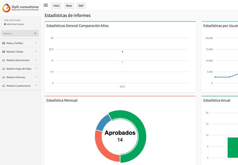238x165 pixels.
Task: Open the Modulo Informes menu item
Action: click(x=16, y=77)
